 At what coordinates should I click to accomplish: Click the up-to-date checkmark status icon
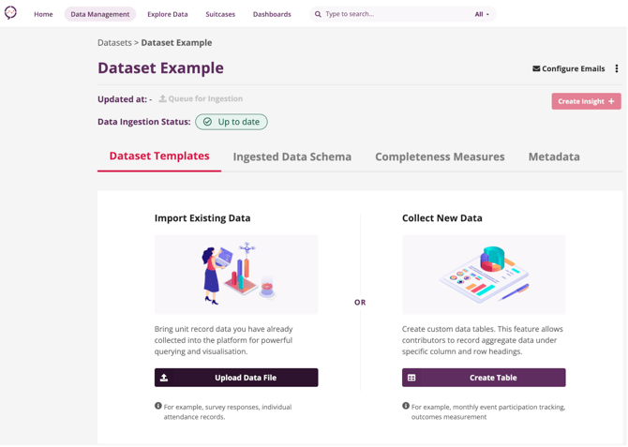pos(208,122)
